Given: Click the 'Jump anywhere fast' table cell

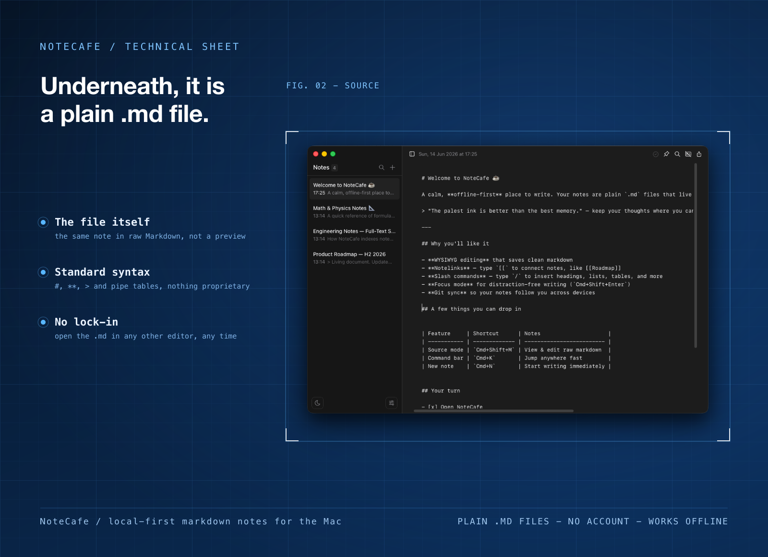Looking at the screenshot, I should pyautogui.click(x=553, y=358).
